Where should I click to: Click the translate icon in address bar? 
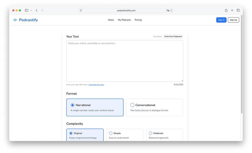(x=168, y=10)
